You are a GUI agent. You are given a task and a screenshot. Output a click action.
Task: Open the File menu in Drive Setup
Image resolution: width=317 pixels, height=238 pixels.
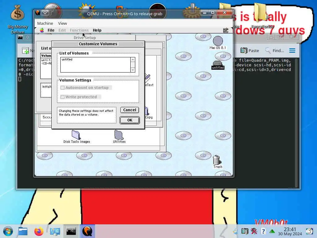[x=51, y=30]
